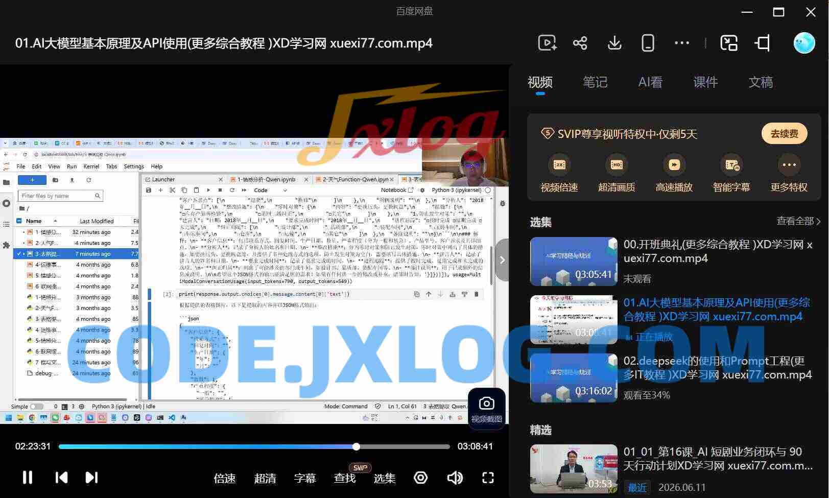This screenshot has height=498, width=829.
Task: Click the 观看至34% progress text
Action: click(647, 395)
